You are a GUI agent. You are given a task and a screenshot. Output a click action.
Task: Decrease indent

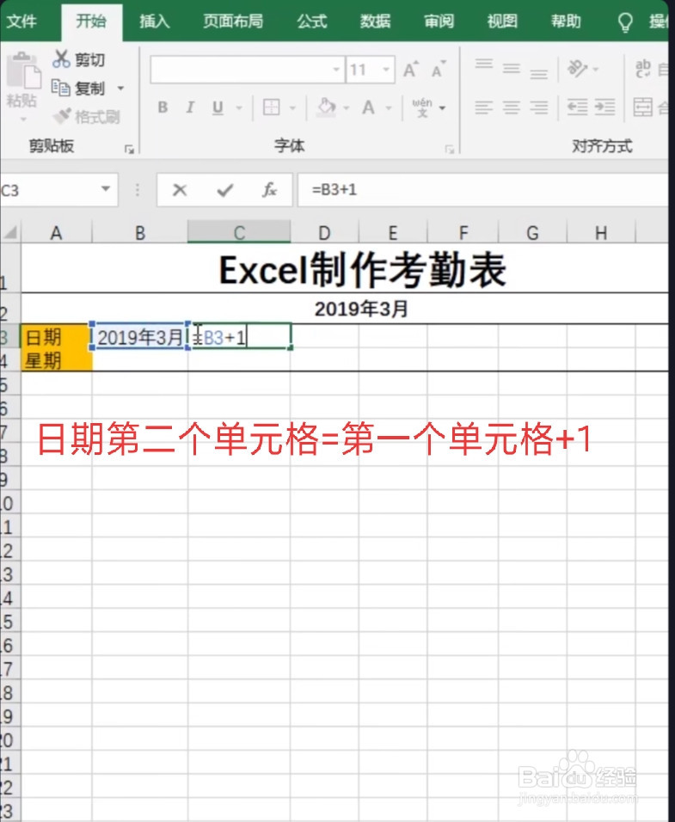(x=577, y=107)
